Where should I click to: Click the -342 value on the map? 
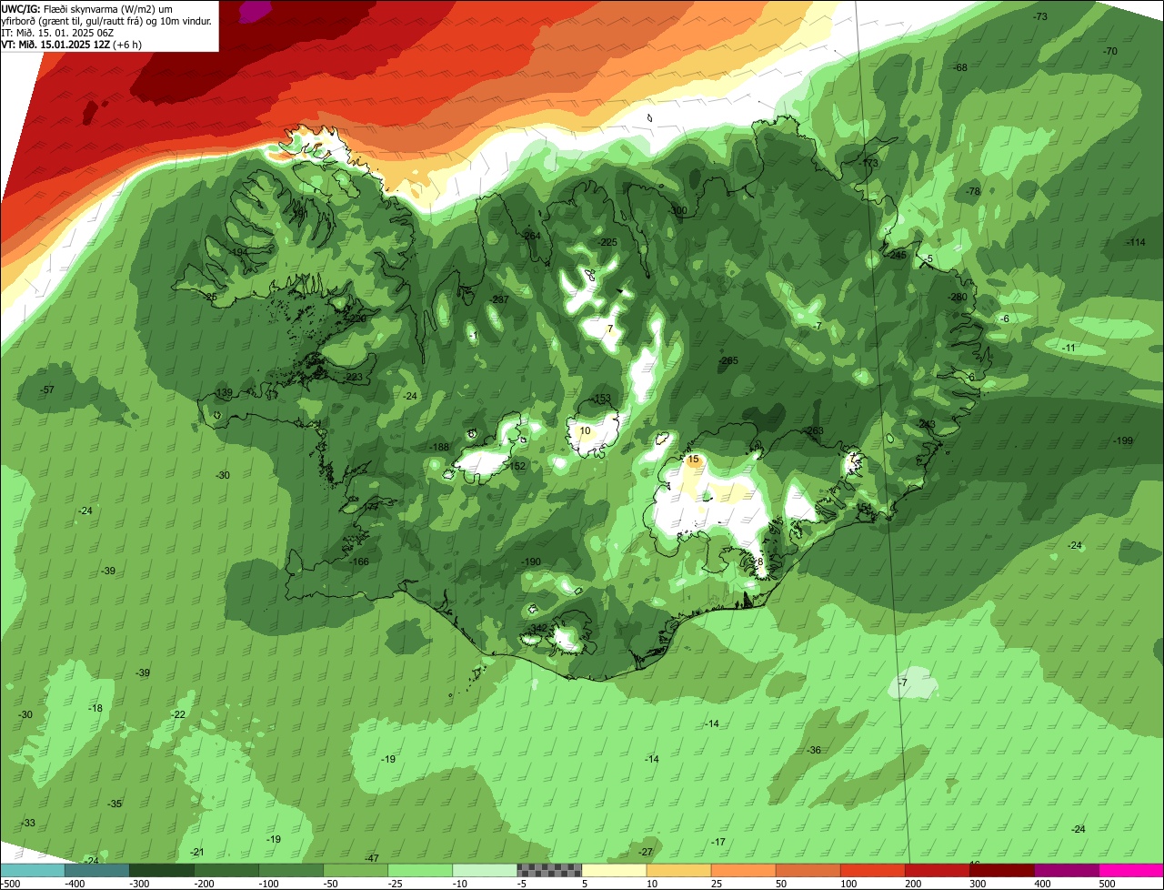tap(538, 628)
